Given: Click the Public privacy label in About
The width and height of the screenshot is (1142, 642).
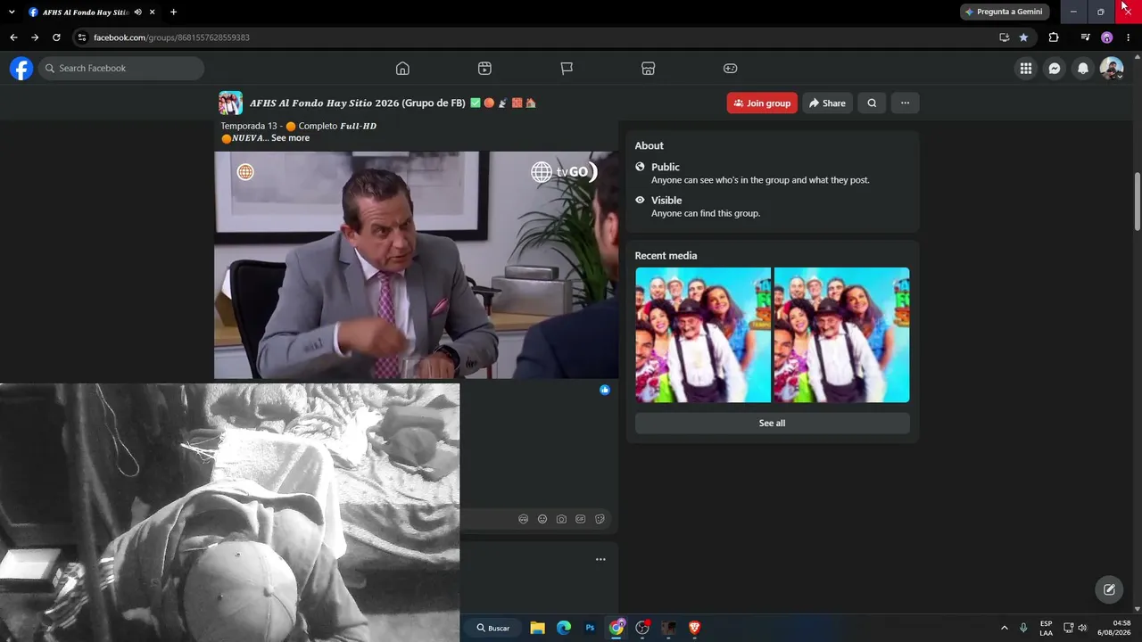Looking at the screenshot, I should click(x=666, y=167).
